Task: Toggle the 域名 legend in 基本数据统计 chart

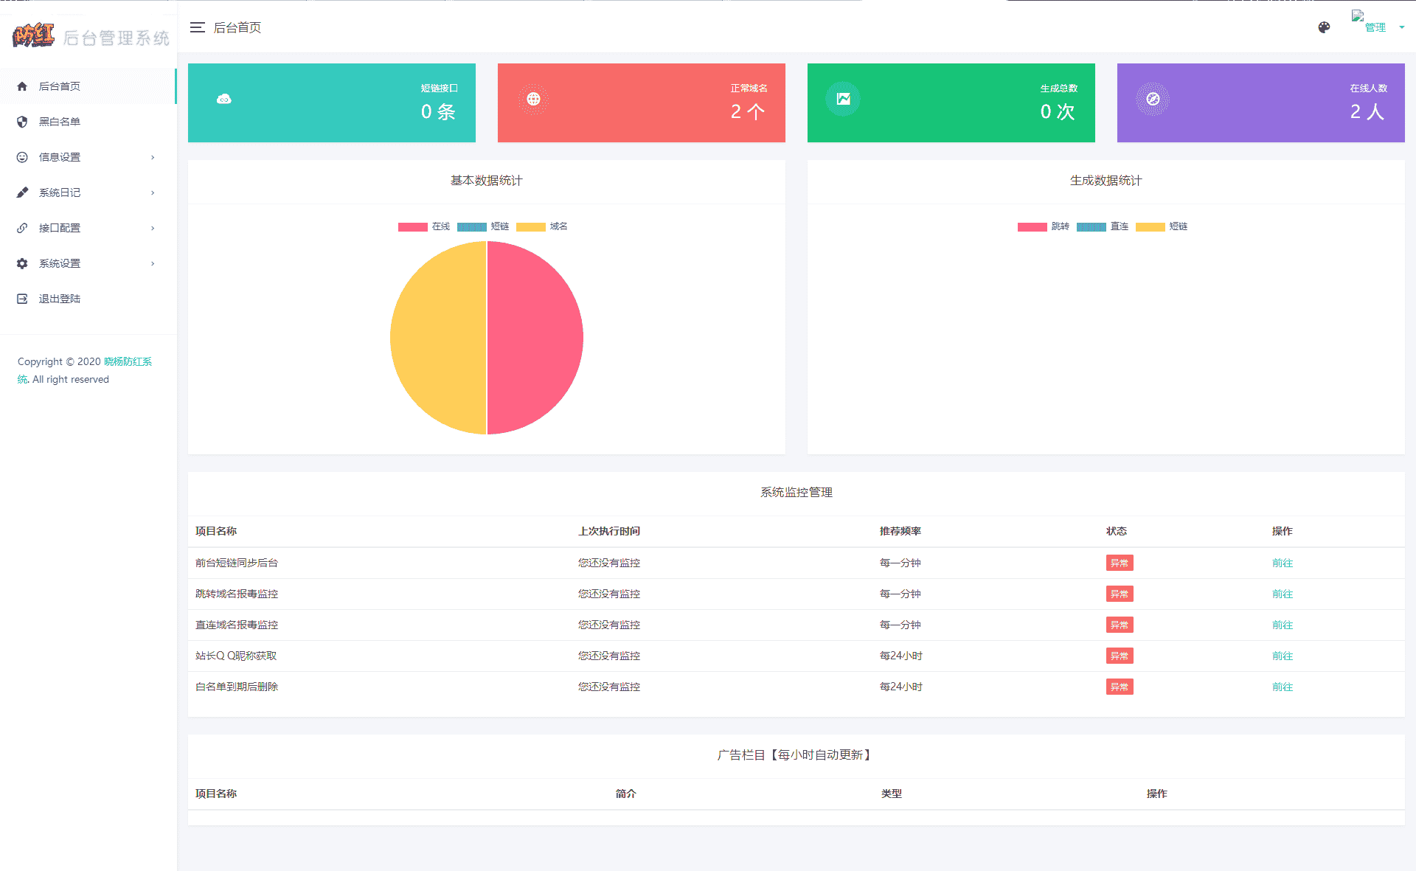Action: (542, 226)
